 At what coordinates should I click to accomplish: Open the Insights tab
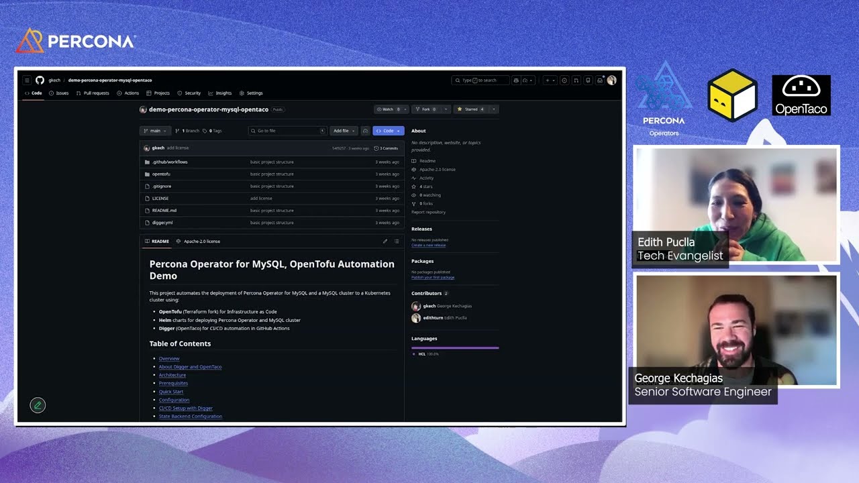(220, 93)
